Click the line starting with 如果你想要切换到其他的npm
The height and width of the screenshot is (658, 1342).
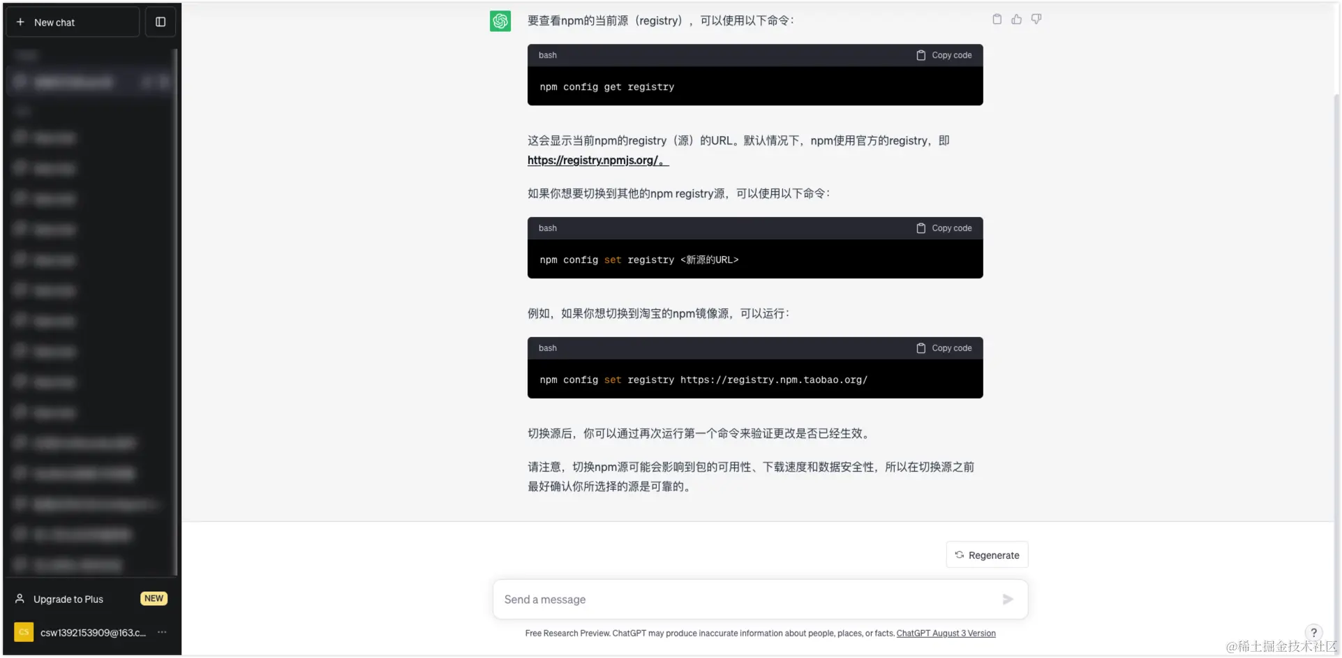pos(679,194)
